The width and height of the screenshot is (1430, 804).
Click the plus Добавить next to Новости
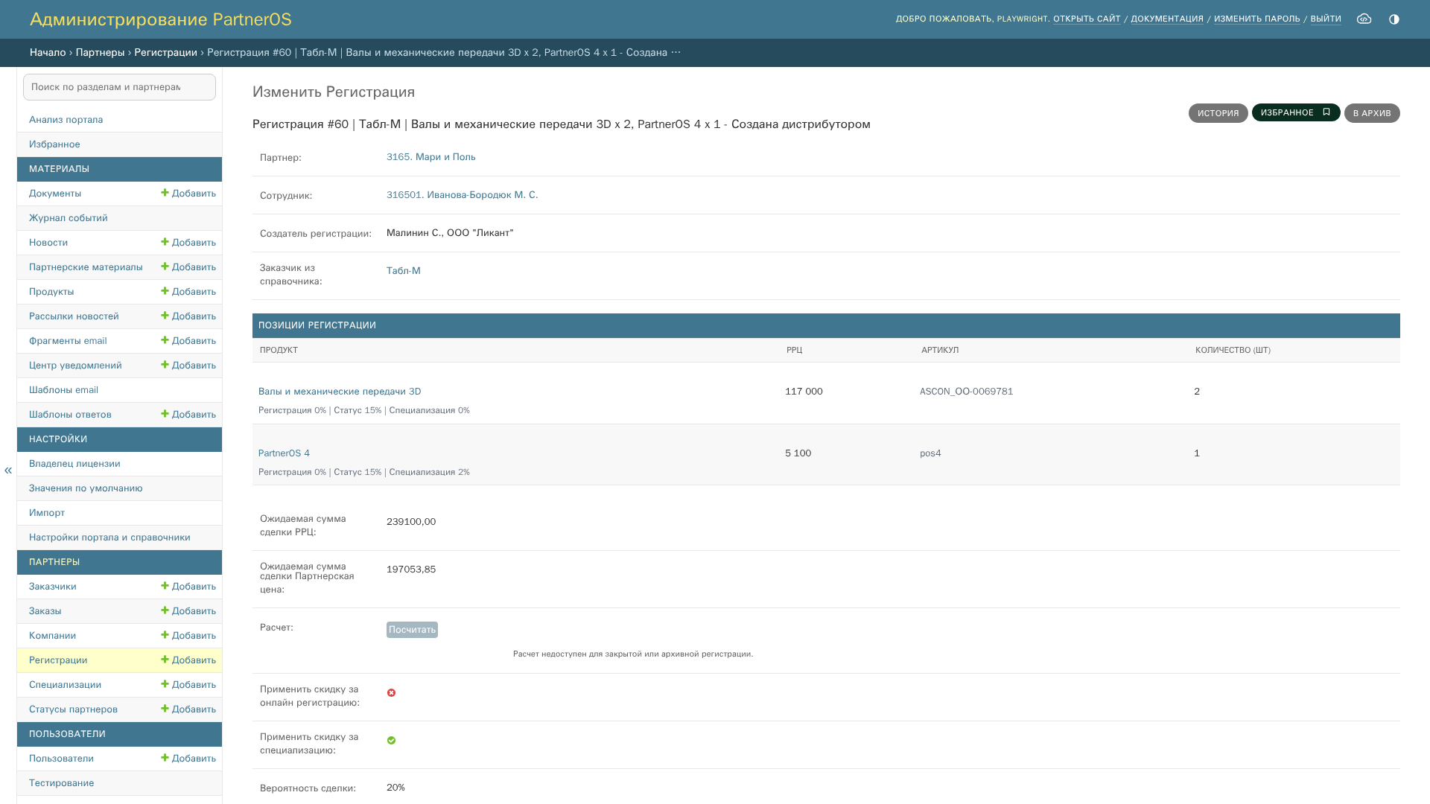point(188,243)
